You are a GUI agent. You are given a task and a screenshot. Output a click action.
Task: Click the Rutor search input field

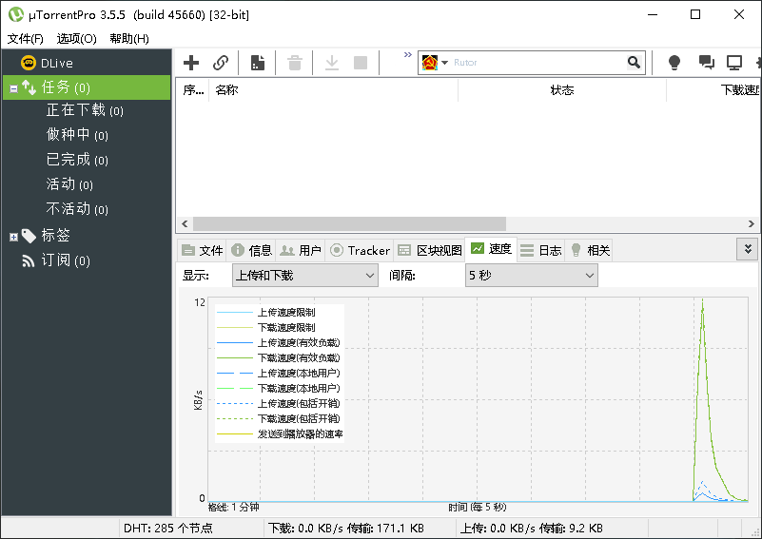pos(537,63)
